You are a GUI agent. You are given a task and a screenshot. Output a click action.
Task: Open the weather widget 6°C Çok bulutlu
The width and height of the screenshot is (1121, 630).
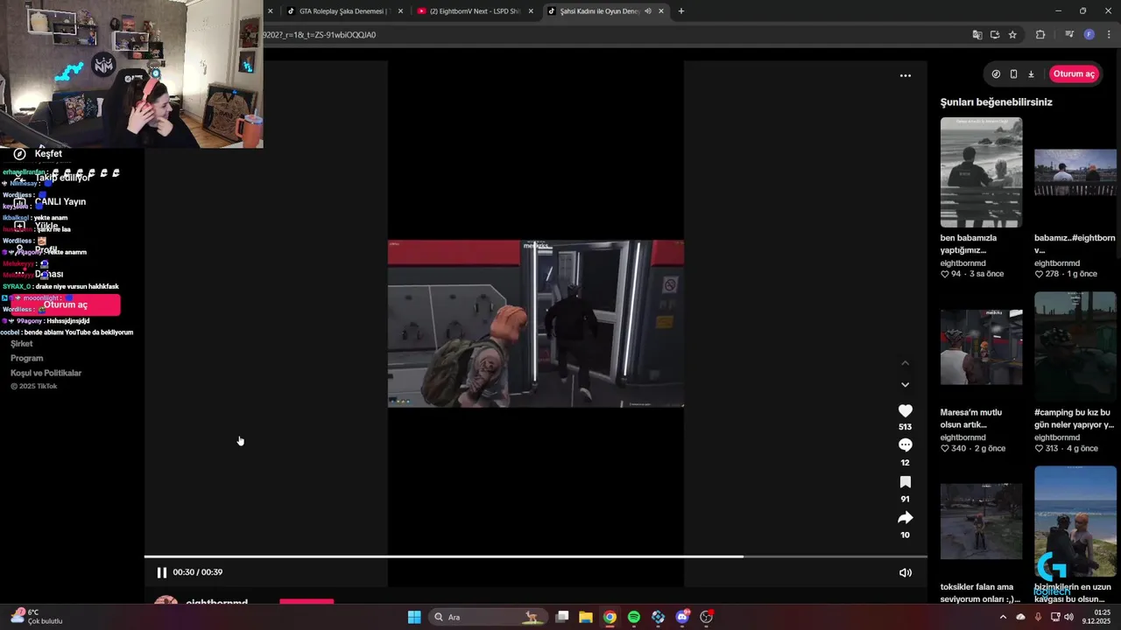tap(37, 617)
